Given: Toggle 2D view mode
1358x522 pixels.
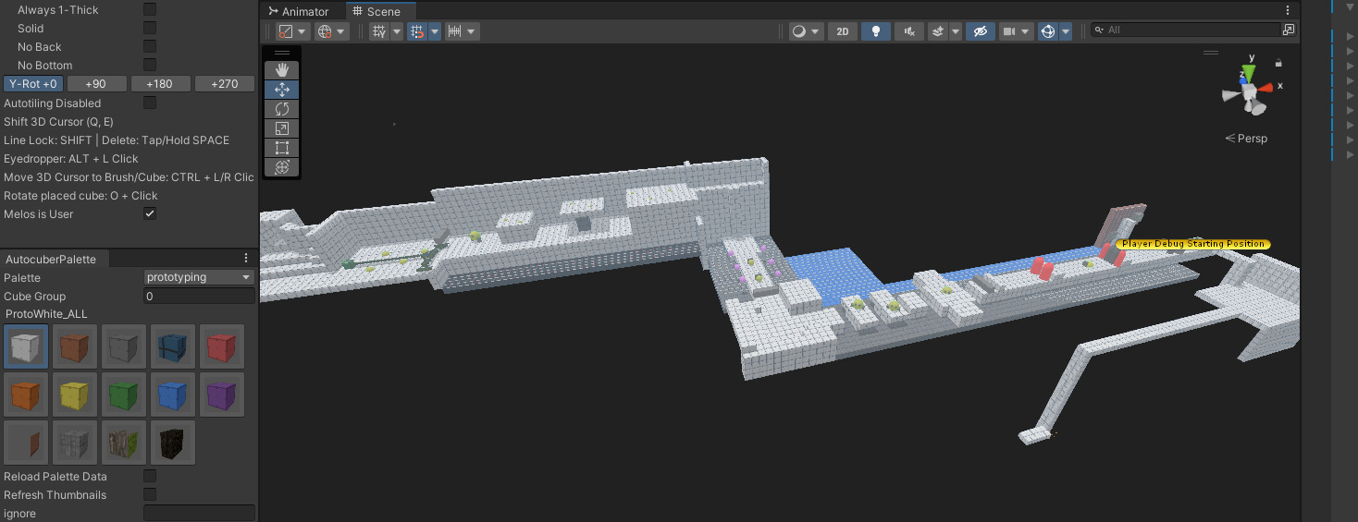Looking at the screenshot, I should tap(842, 30).
